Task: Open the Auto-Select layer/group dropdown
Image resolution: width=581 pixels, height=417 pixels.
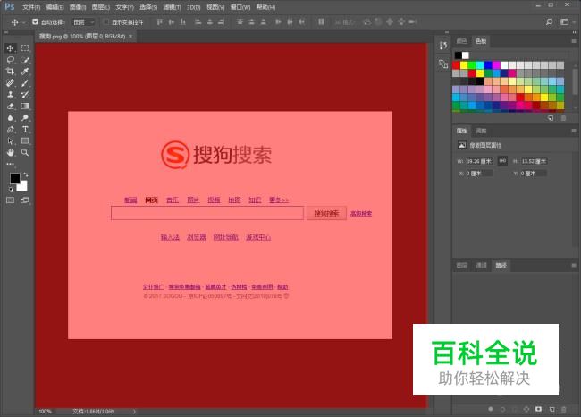Action: tap(83, 22)
